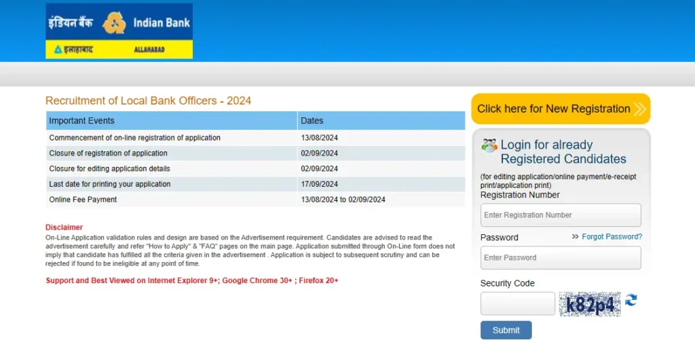Click the k82p4 captcha image
Image resolution: width=695 pixels, height=353 pixels.
(589, 304)
